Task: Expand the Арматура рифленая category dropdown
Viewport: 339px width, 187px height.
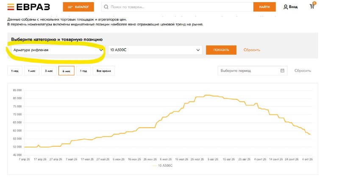Action: click(x=58, y=50)
